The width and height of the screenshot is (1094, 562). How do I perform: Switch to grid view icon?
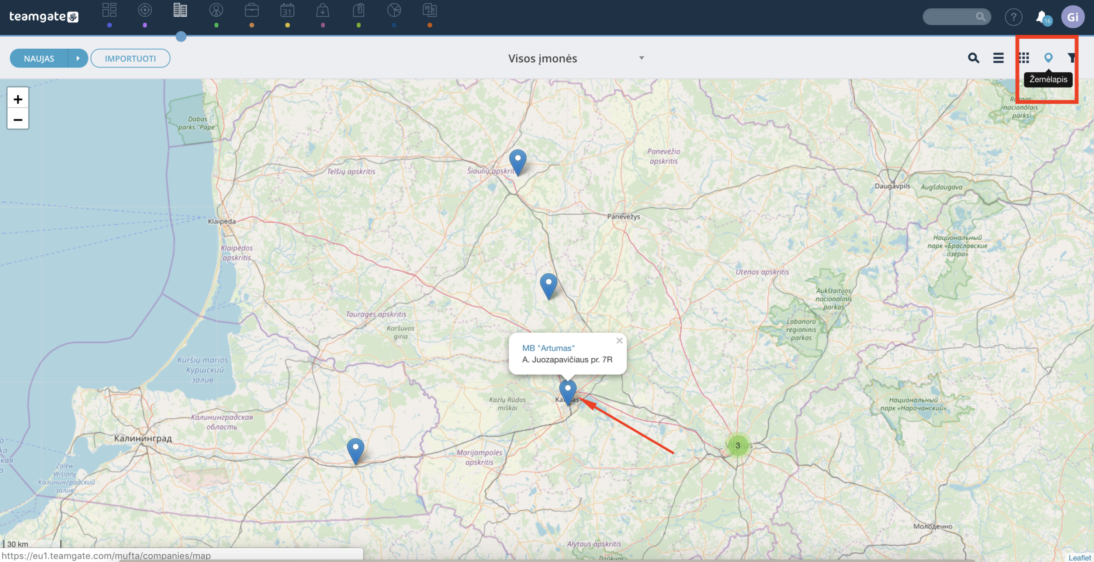point(1023,58)
